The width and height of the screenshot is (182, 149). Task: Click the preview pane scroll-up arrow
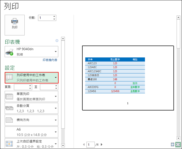tap(178, 18)
